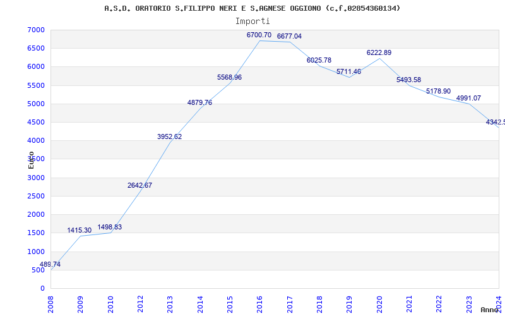This screenshot has height=316, width=505.
Task: Click the Anno x-axis title
Action: coord(489,310)
